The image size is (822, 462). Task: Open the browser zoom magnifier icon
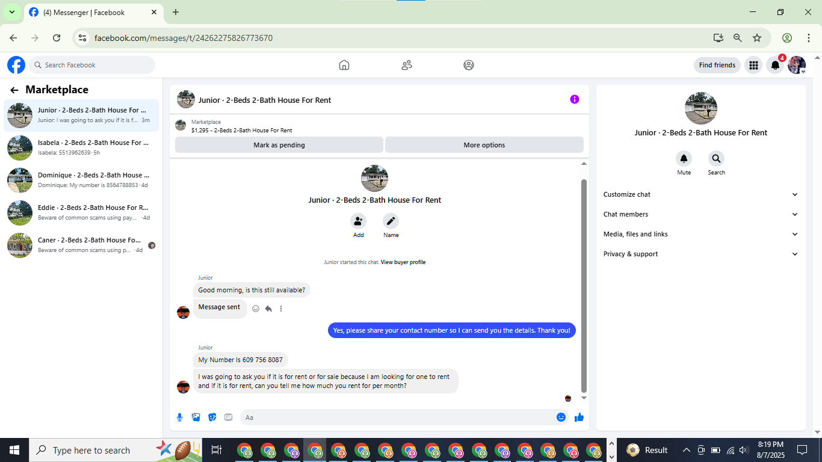[737, 38]
